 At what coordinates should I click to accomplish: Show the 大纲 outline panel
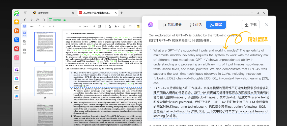click(24, 43)
